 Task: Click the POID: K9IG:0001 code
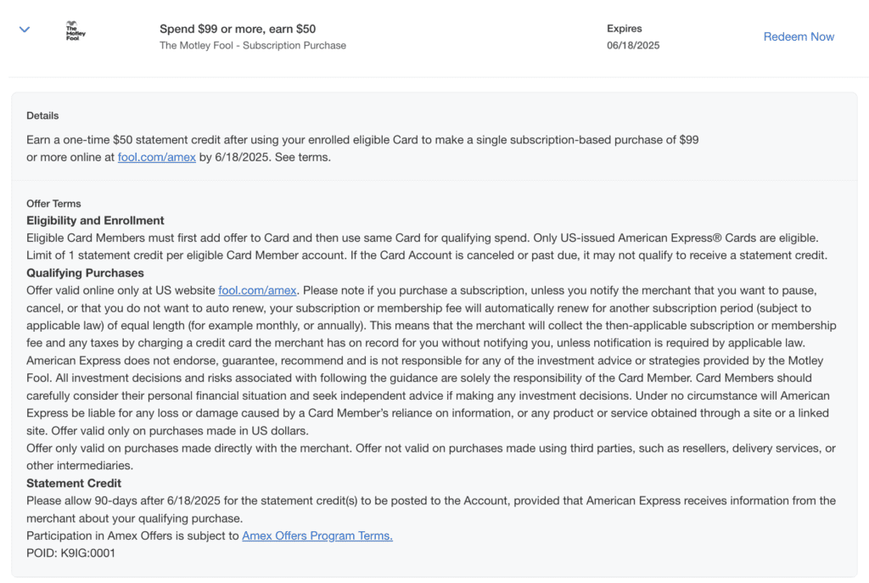tap(70, 553)
